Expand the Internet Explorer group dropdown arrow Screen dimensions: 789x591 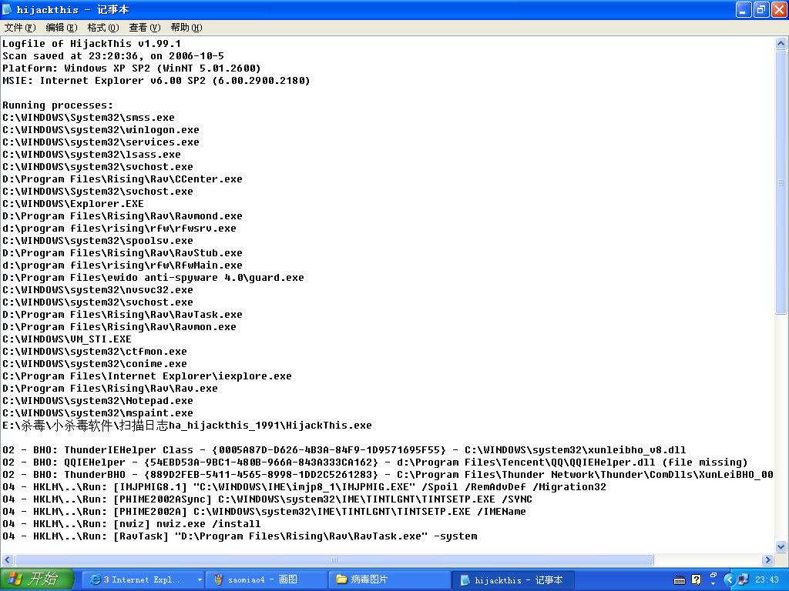point(200,580)
